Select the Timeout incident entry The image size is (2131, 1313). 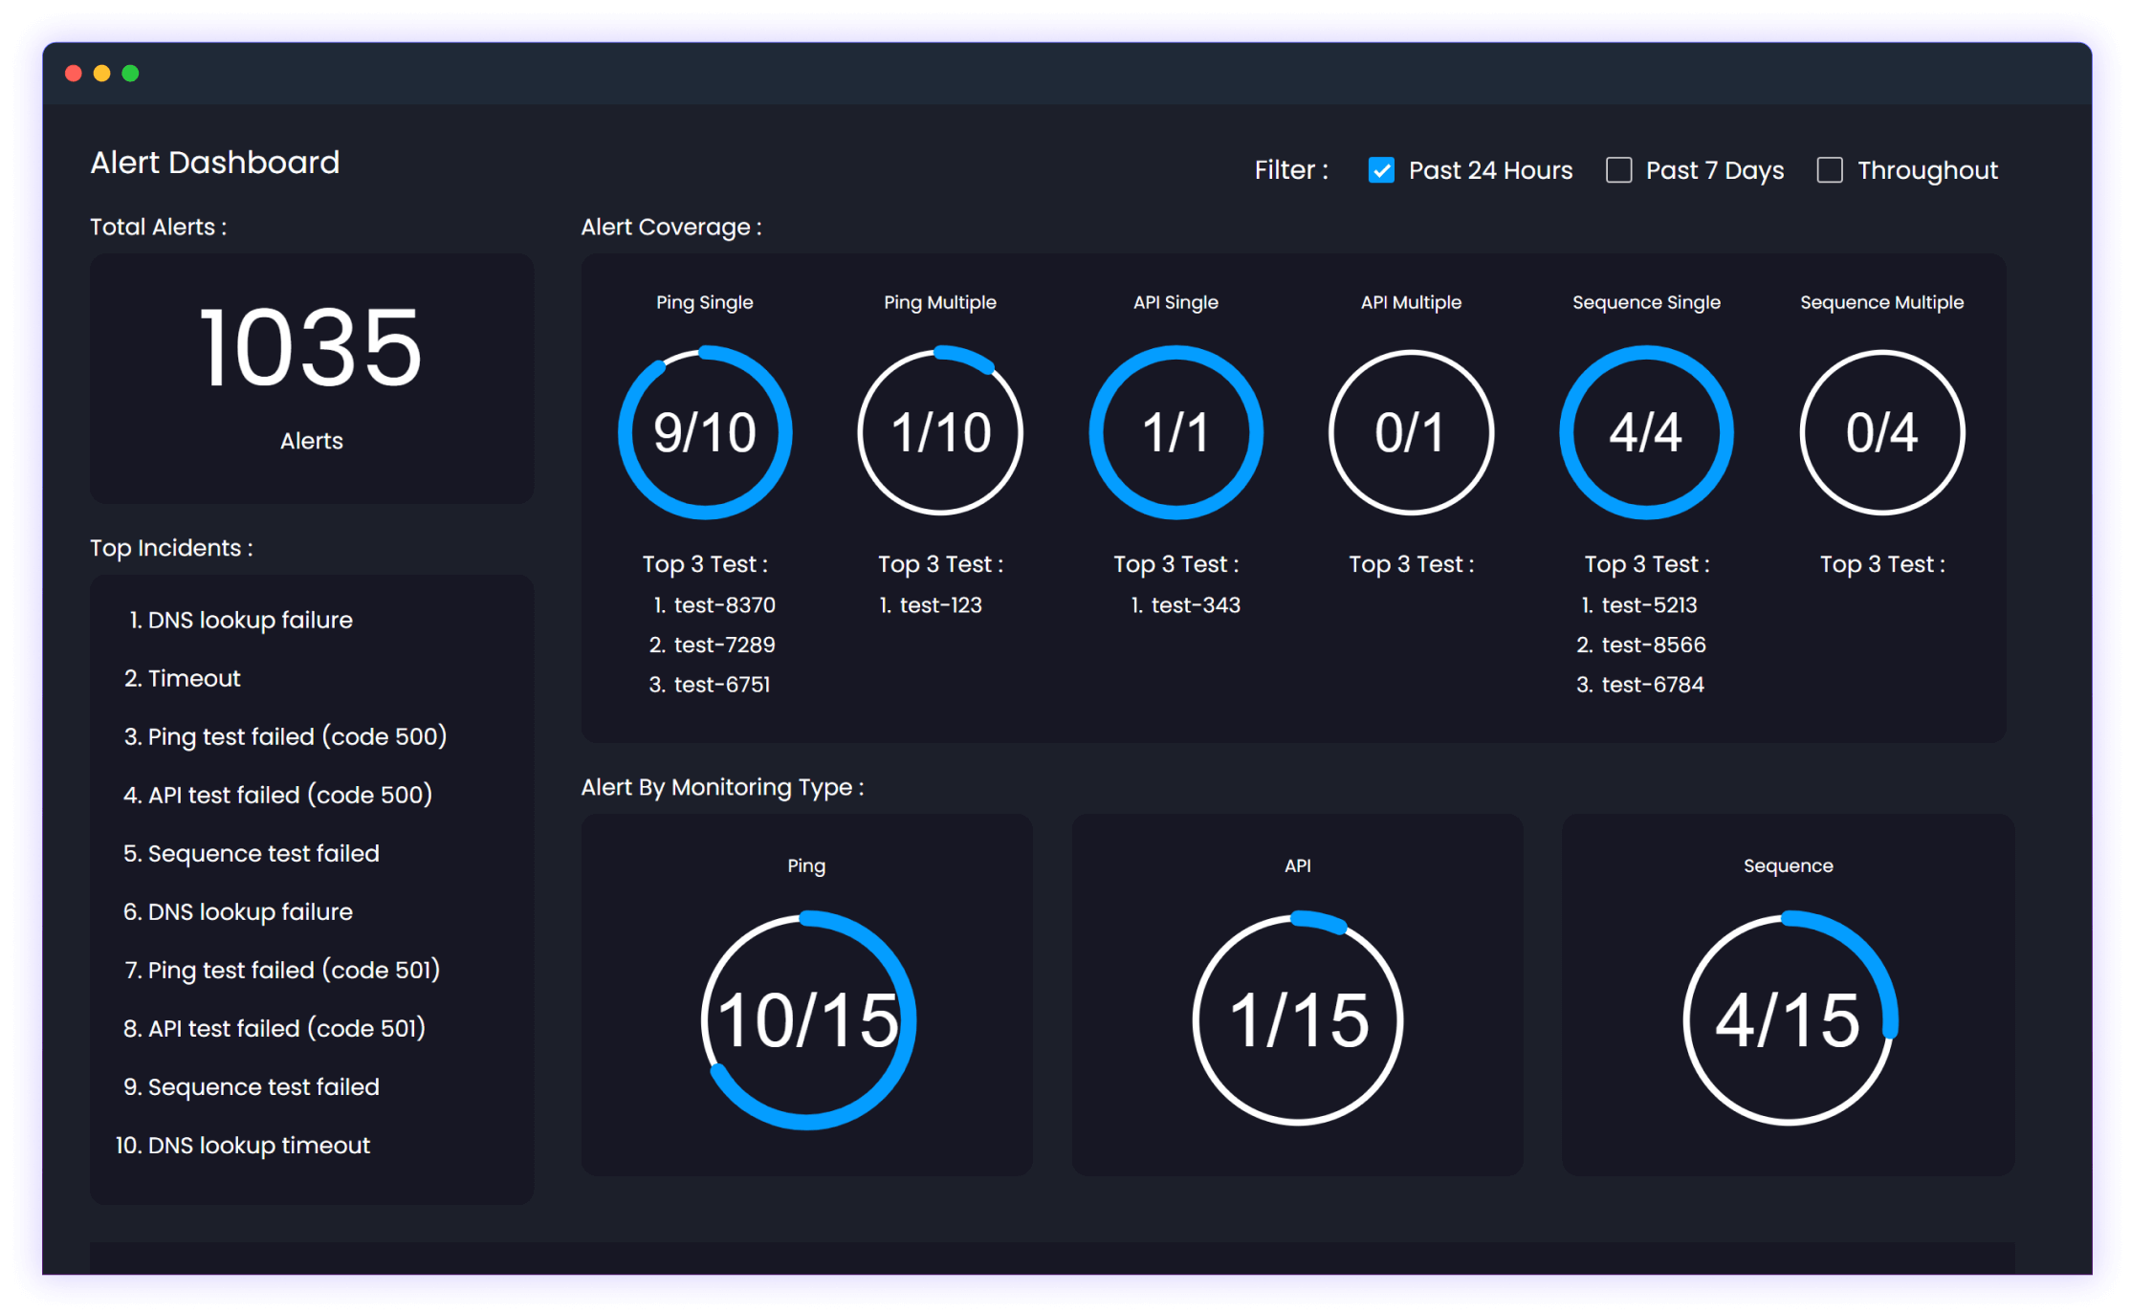click(x=194, y=678)
